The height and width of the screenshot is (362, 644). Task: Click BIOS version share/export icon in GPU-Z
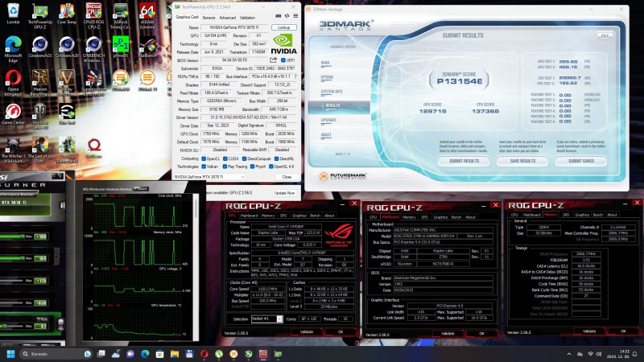click(x=273, y=60)
